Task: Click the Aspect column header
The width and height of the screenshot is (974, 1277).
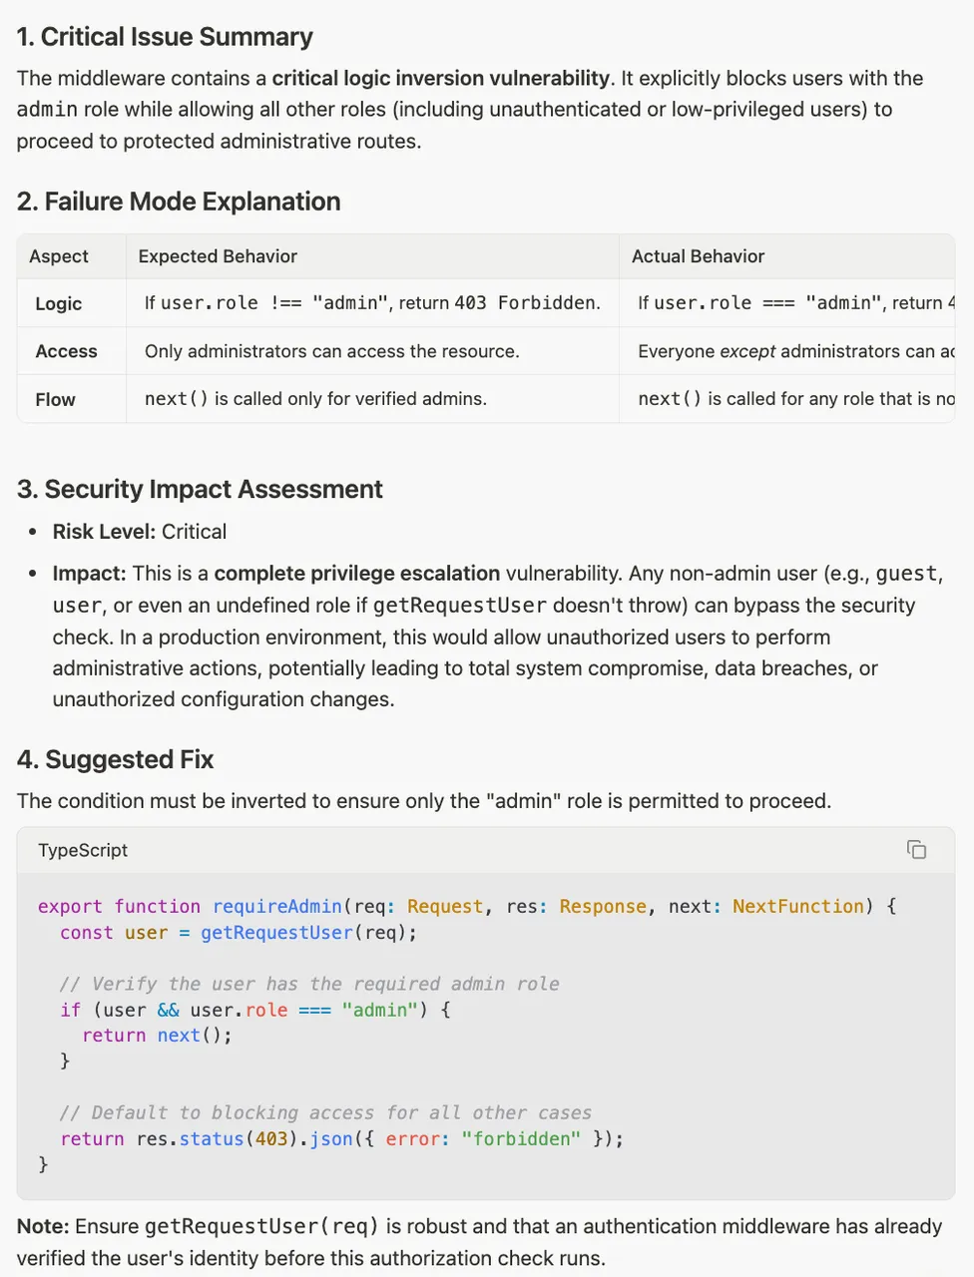Action: (x=59, y=256)
